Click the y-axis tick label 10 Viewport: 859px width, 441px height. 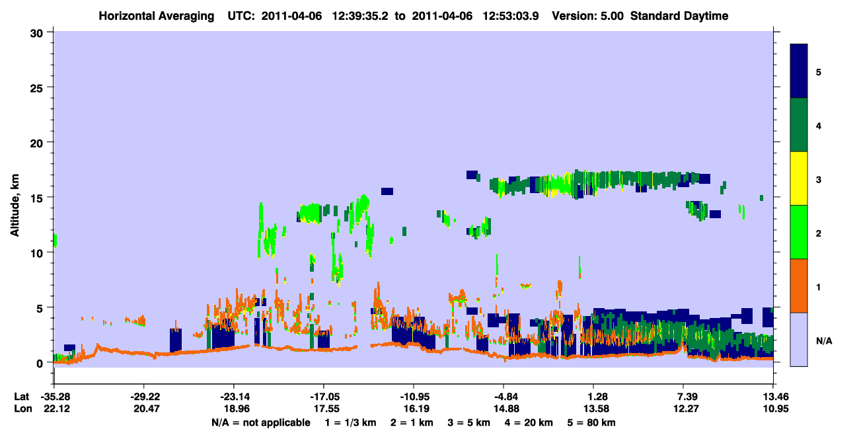pos(38,253)
